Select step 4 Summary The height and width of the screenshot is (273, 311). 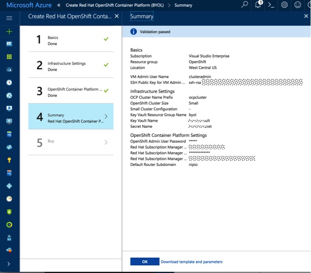click(71, 116)
